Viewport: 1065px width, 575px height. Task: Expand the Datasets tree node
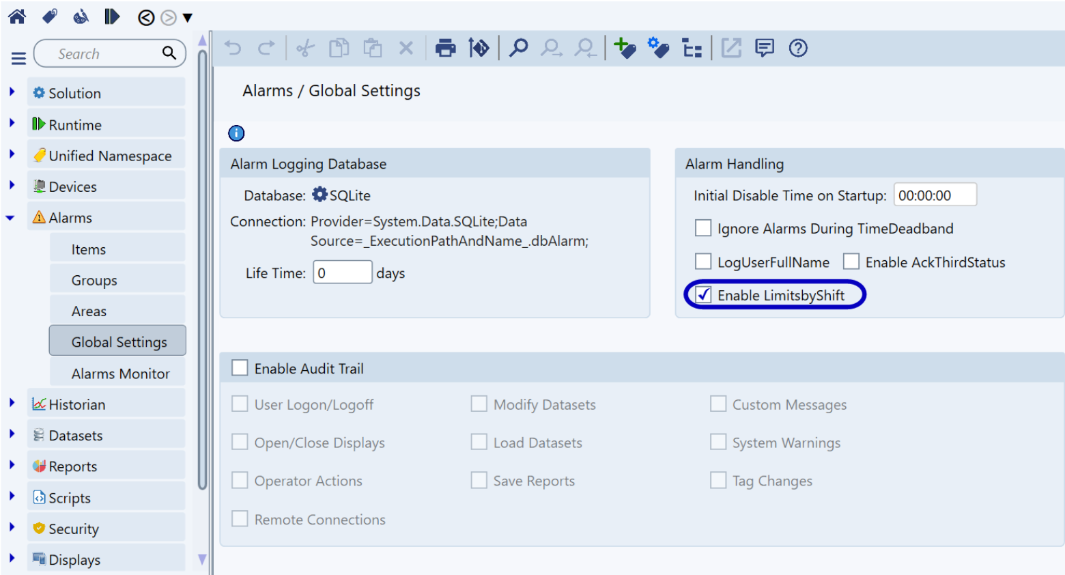pyautogui.click(x=12, y=434)
